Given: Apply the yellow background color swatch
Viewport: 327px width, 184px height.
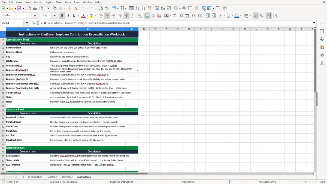Looking at the screenshot, I should pyautogui.click(x=92, y=16).
